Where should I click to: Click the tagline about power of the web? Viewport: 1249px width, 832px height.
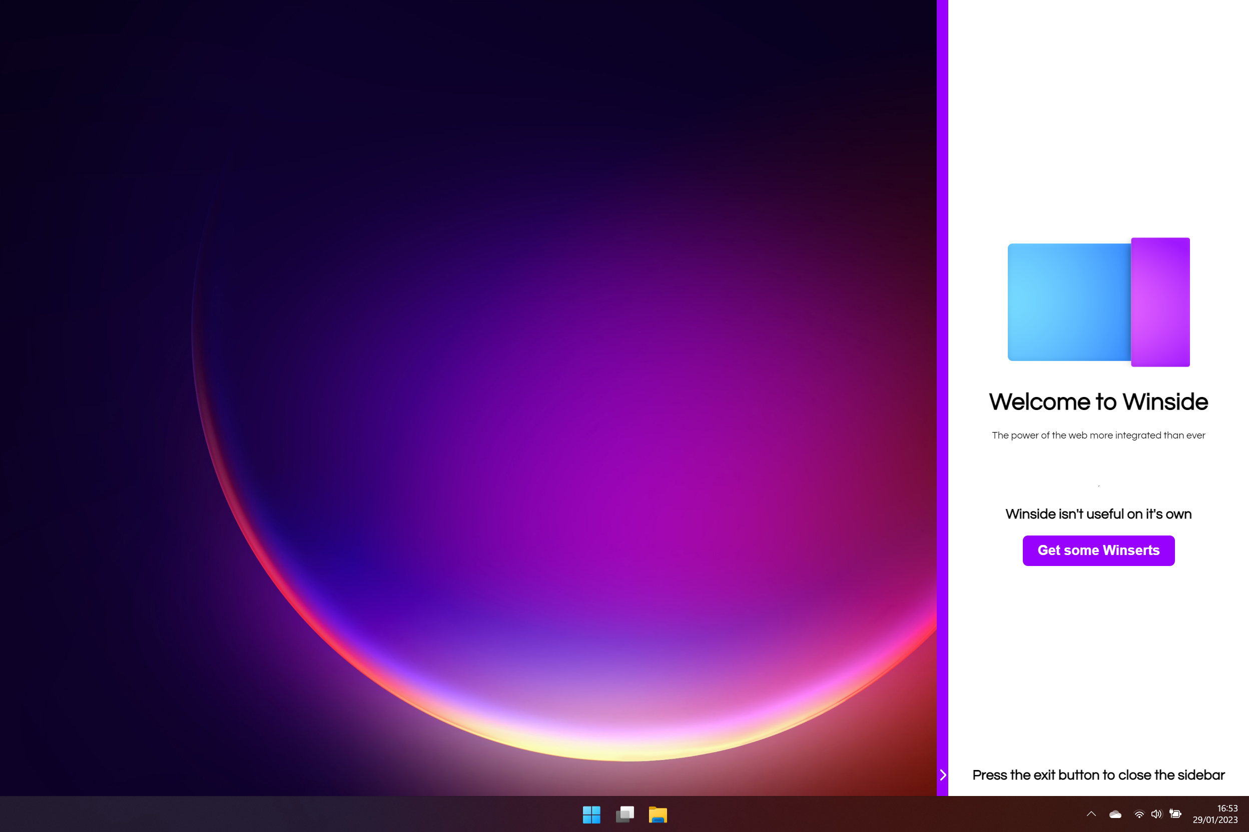click(x=1098, y=435)
